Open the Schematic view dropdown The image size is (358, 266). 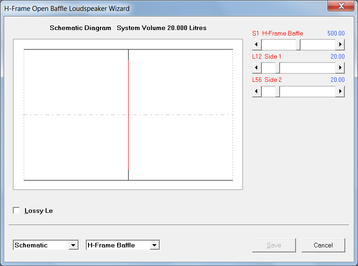[x=73, y=245]
